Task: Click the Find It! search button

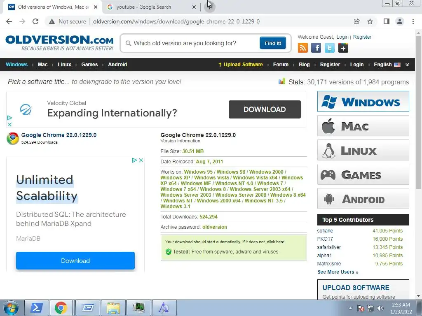Action: click(273, 43)
